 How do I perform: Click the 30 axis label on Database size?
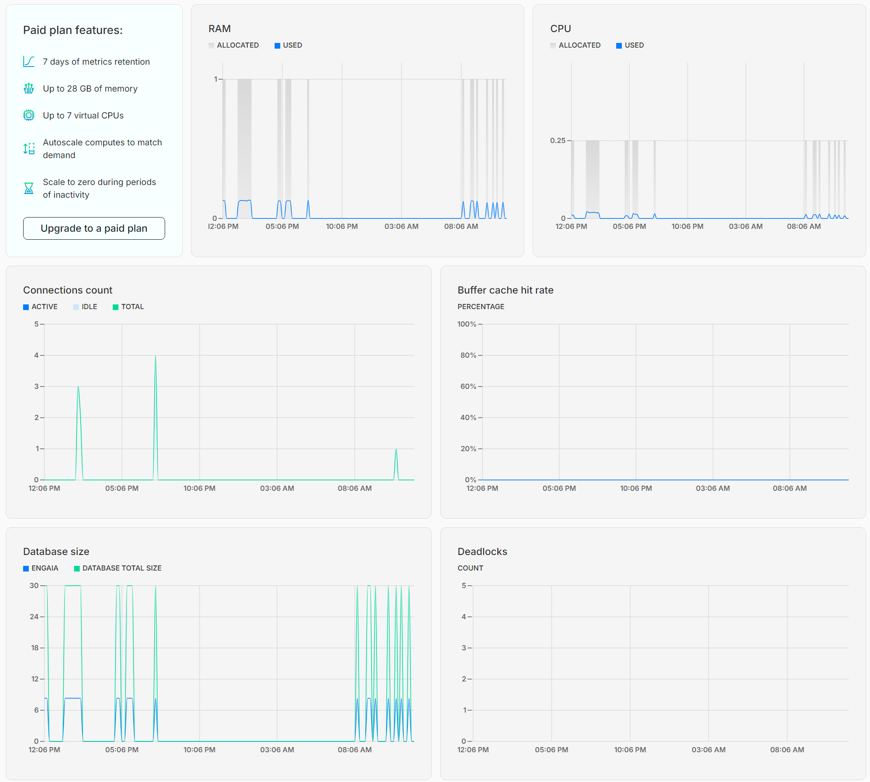click(x=34, y=586)
